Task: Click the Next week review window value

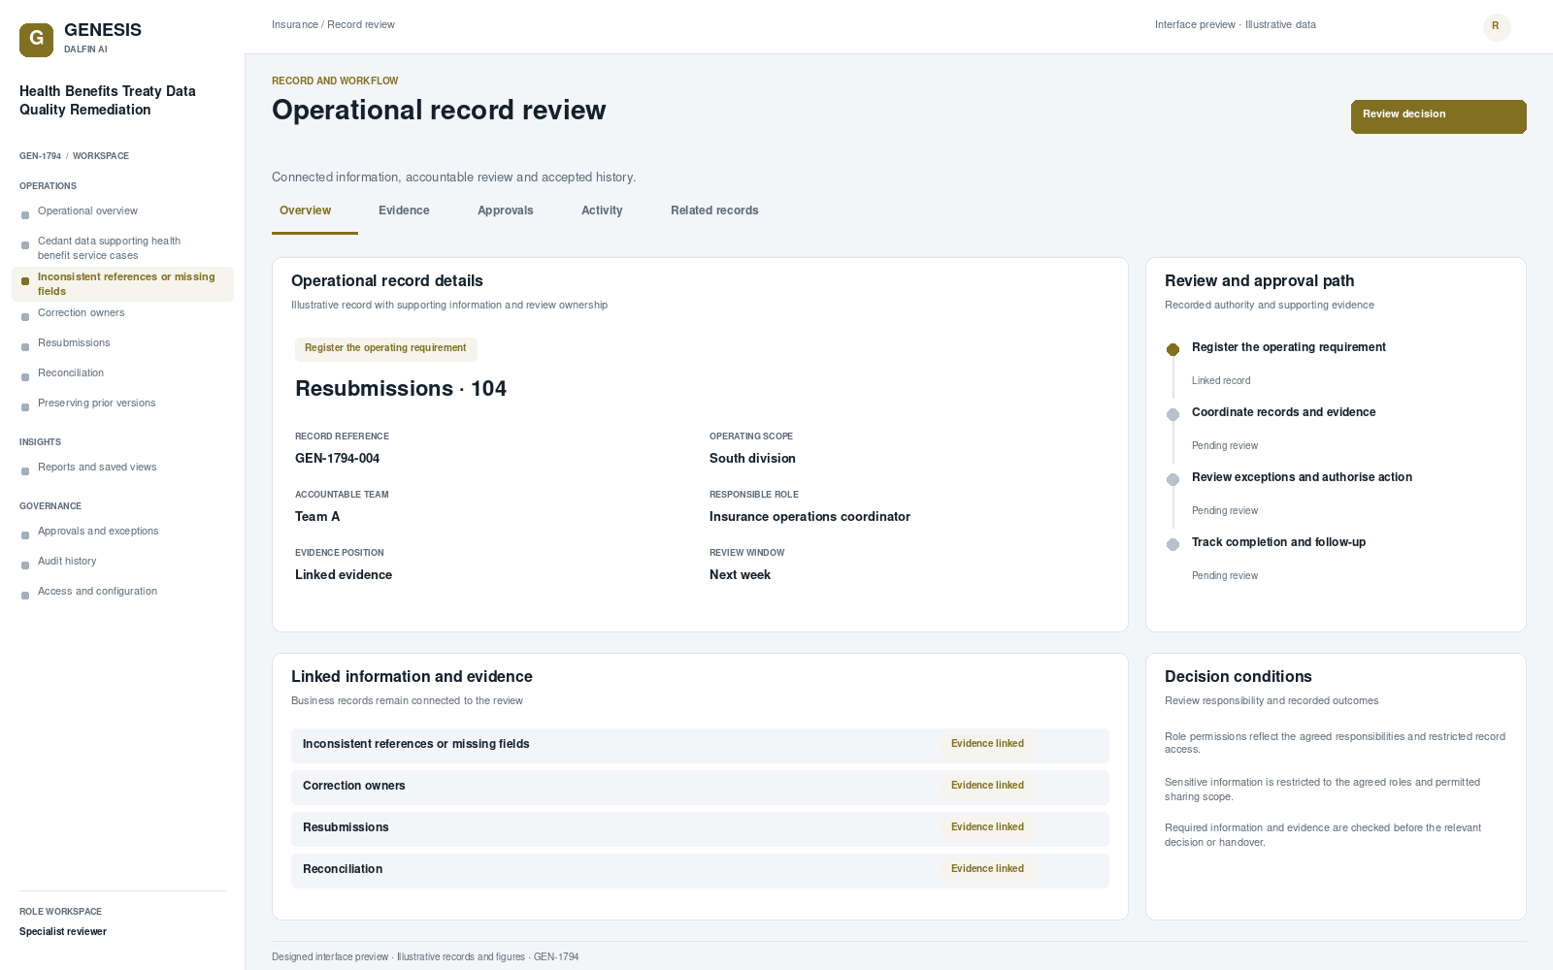Action: tap(740, 575)
